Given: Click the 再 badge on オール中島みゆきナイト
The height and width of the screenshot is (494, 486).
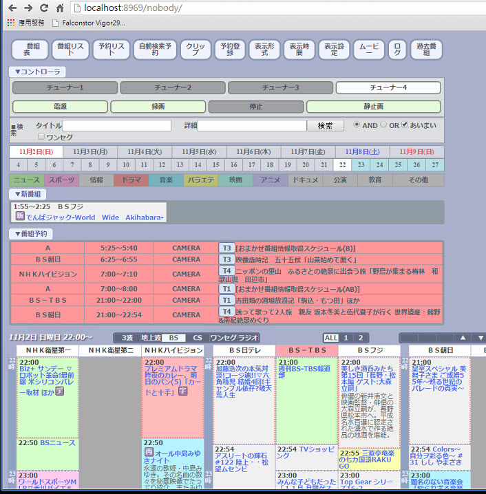Looking at the screenshot, I should coord(149,452).
